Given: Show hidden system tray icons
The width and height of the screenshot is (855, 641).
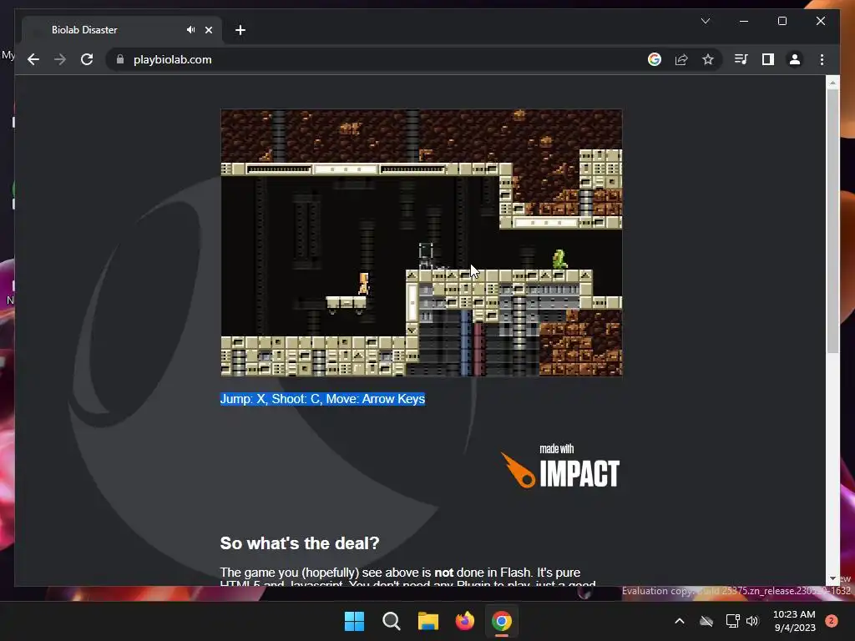Looking at the screenshot, I should click(680, 621).
